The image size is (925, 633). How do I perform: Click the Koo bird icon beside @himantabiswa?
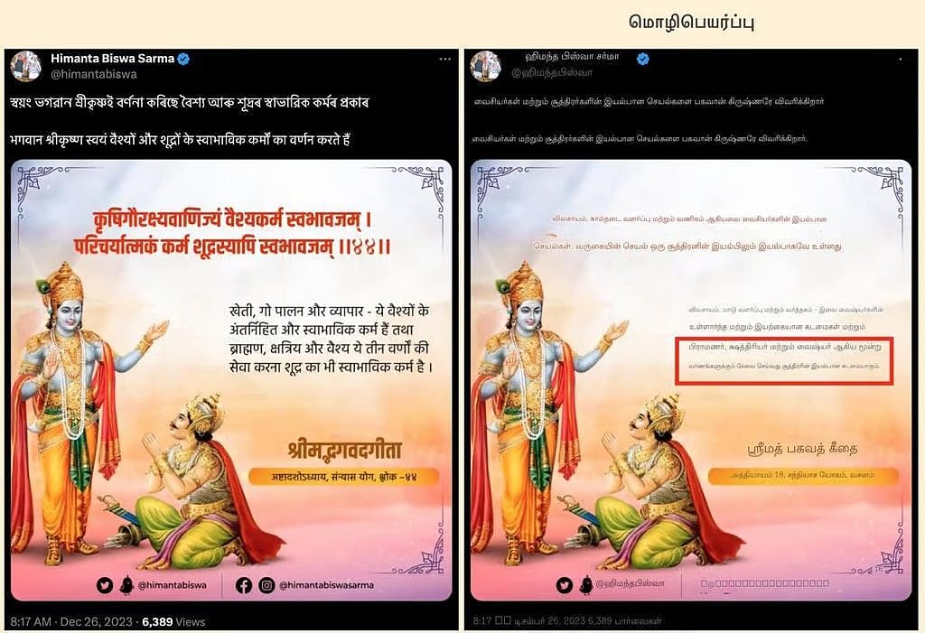pyautogui.click(x=126, y=585)
